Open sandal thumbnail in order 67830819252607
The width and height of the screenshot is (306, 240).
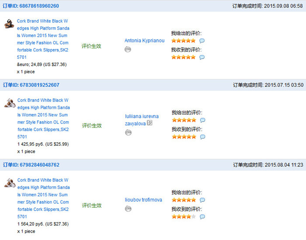coord(10,104)
